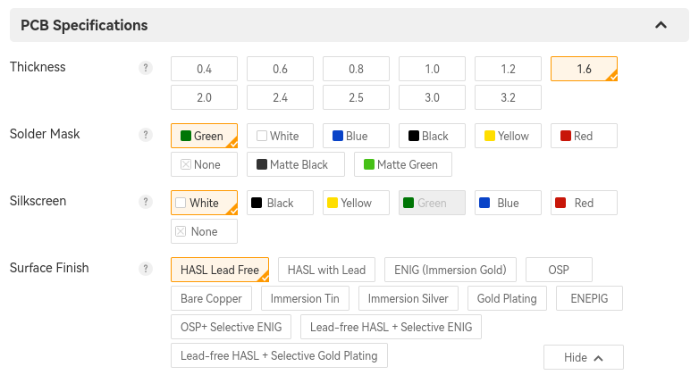Pick the Blue solder mask swatch
Image resolution: width=699 pixels, height=375 pixels.
click(x=356, y=136)
